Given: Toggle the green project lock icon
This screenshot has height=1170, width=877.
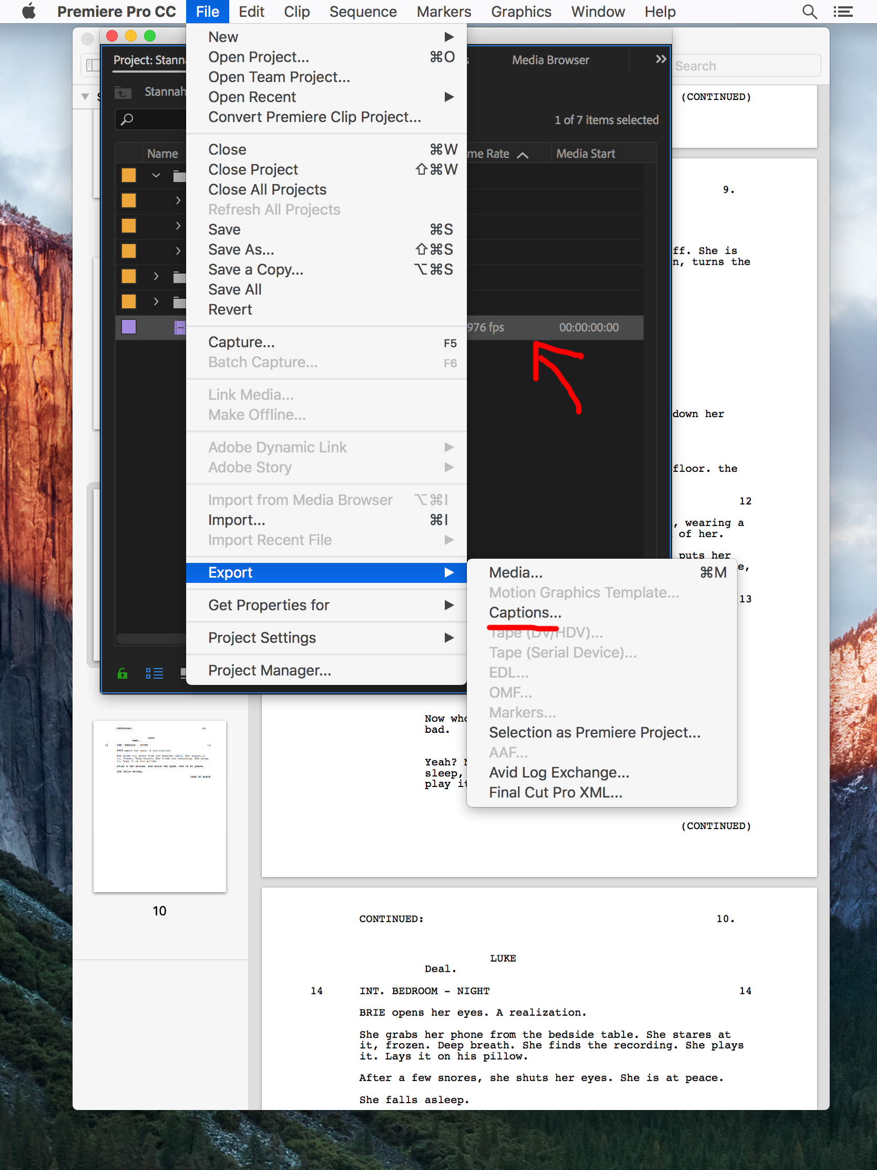Looking at the screenshot, I should [123, 673].
